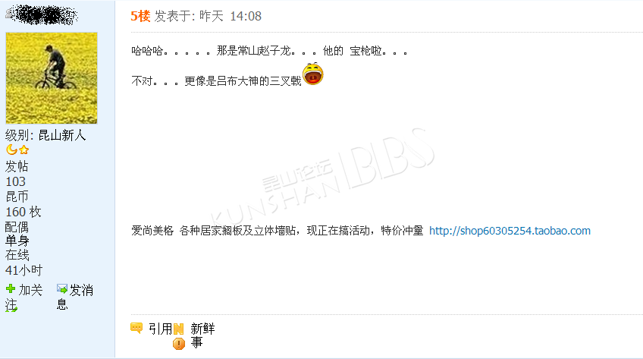643x359 pixels.
Task: Click the 昨天 14:08 post timestamp
Action: (231, 16)
